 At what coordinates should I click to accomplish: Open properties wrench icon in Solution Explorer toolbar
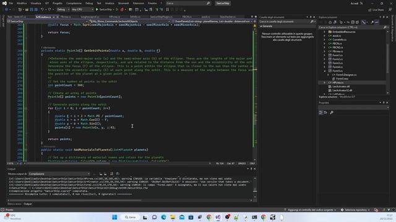(x=372, y=22)
